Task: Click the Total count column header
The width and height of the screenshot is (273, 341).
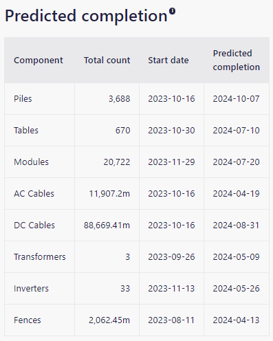Action: pos(107,60)
